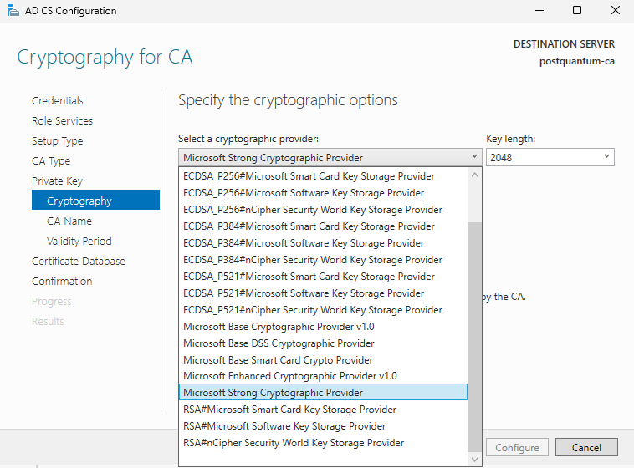Choose Microsoft Base Cryptographic Provider v1.0

pyautogui.click(x=323, y=327)
